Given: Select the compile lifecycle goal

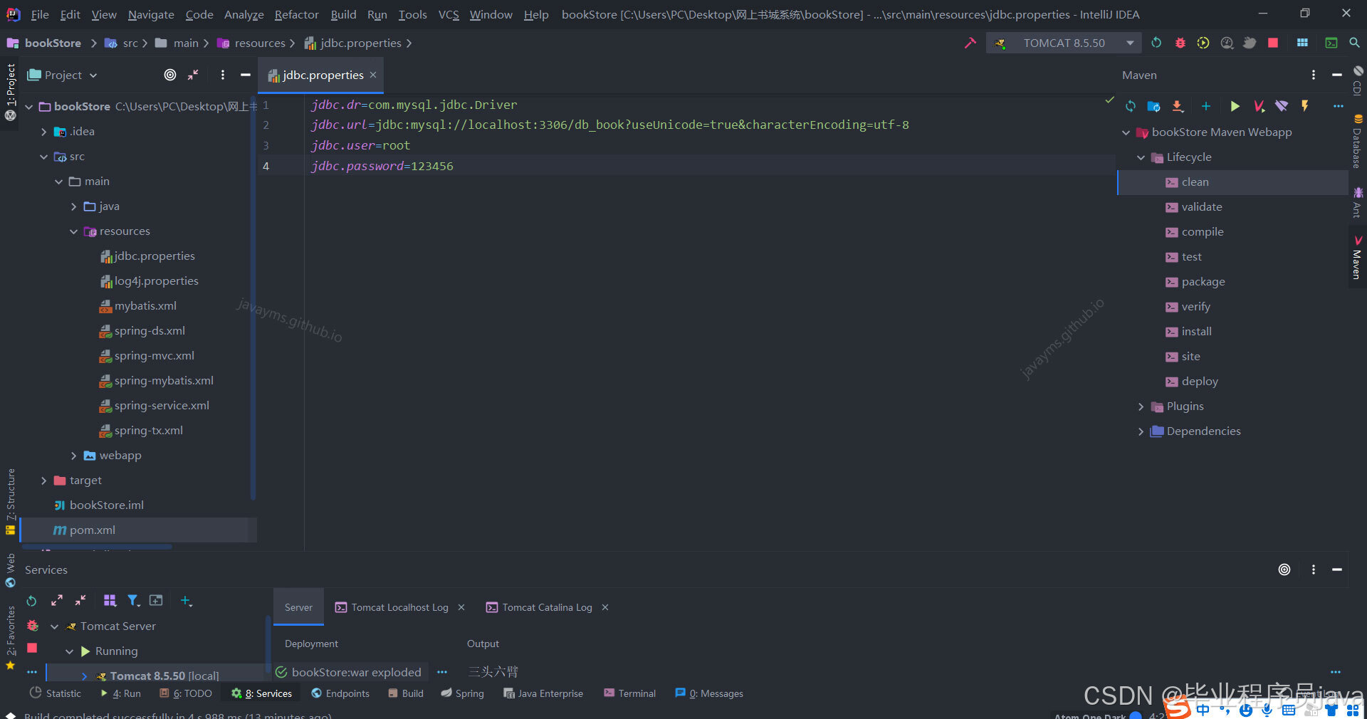Looking at the screenshot, I should 1203,232.
